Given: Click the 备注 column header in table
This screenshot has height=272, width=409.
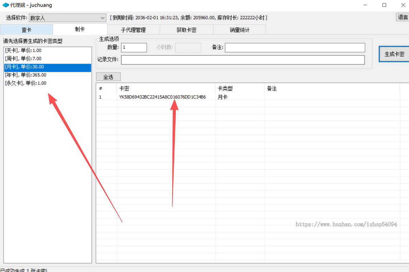Looking at the screenshot, I should click(332, 88).
